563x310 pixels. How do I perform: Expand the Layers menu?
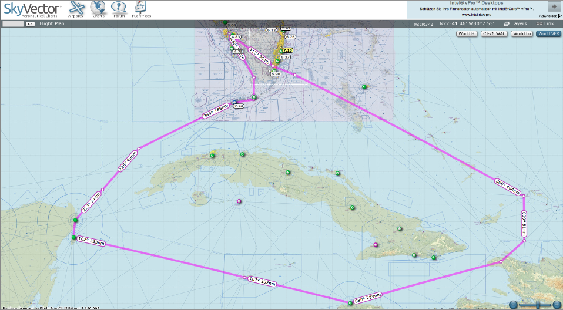click(515, 24)
